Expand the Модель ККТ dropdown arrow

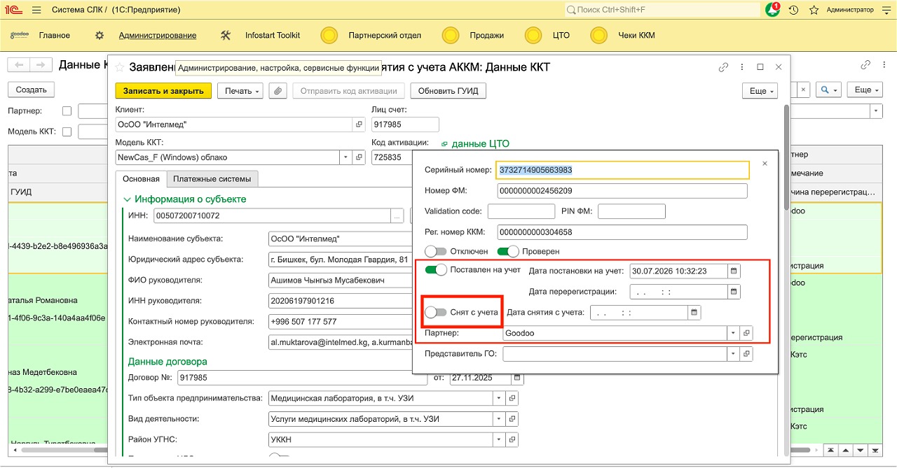(x=345, y=157)
